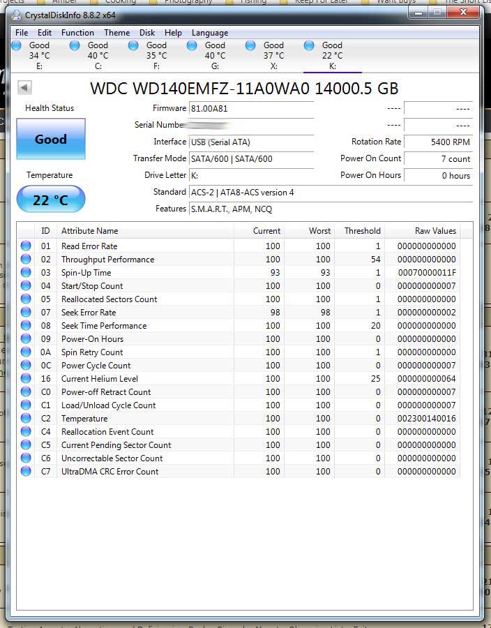Viewport: 491px width, 628px height.
Task: Click the Threshold column header
Action: coord(359,231)
